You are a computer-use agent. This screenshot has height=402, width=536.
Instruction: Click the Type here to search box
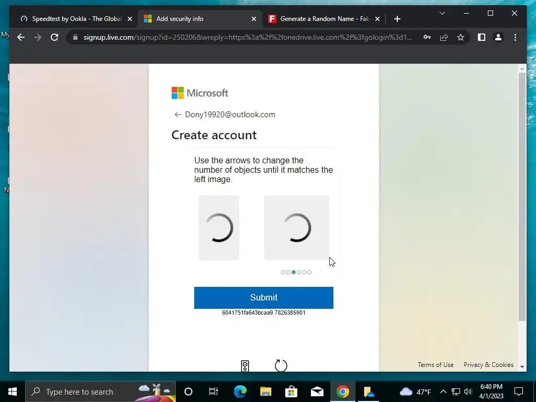tap(100, 392)
